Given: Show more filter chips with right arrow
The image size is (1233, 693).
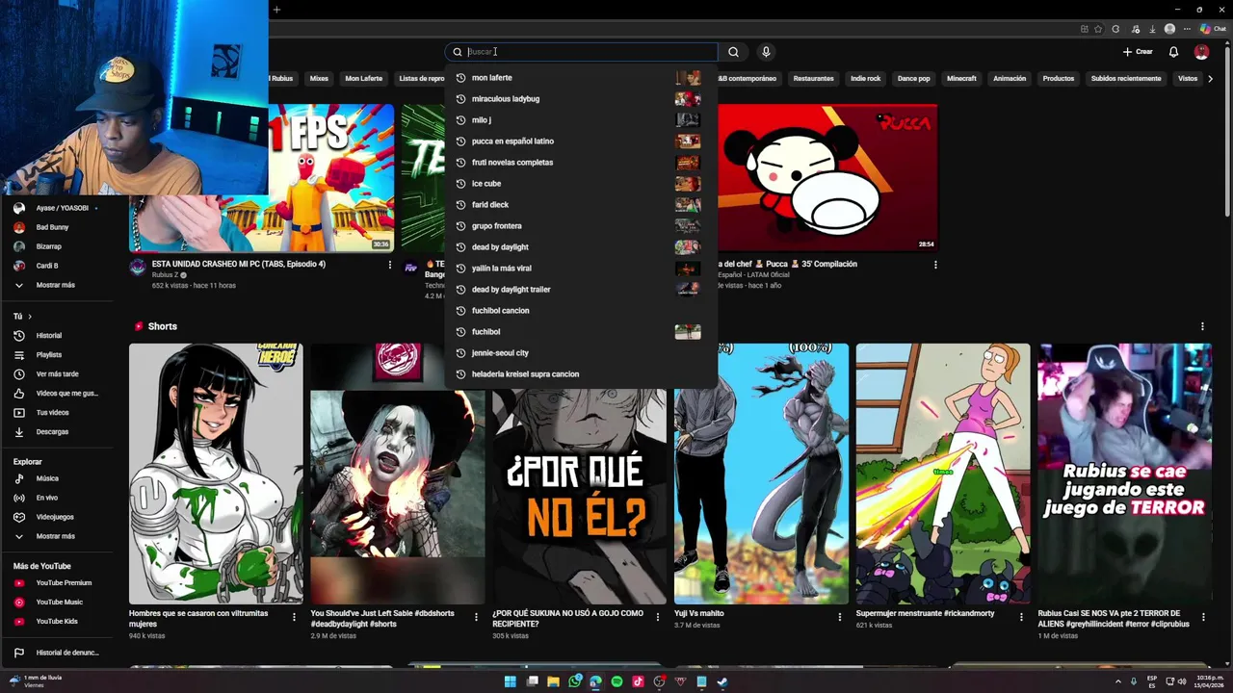Looking at the screenshot, I should 1210,79.
